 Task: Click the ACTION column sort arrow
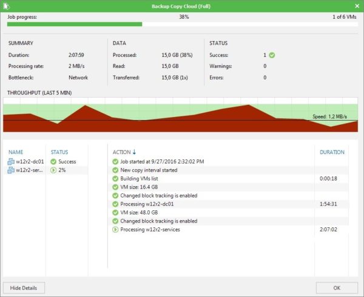(x=134, y=152)
